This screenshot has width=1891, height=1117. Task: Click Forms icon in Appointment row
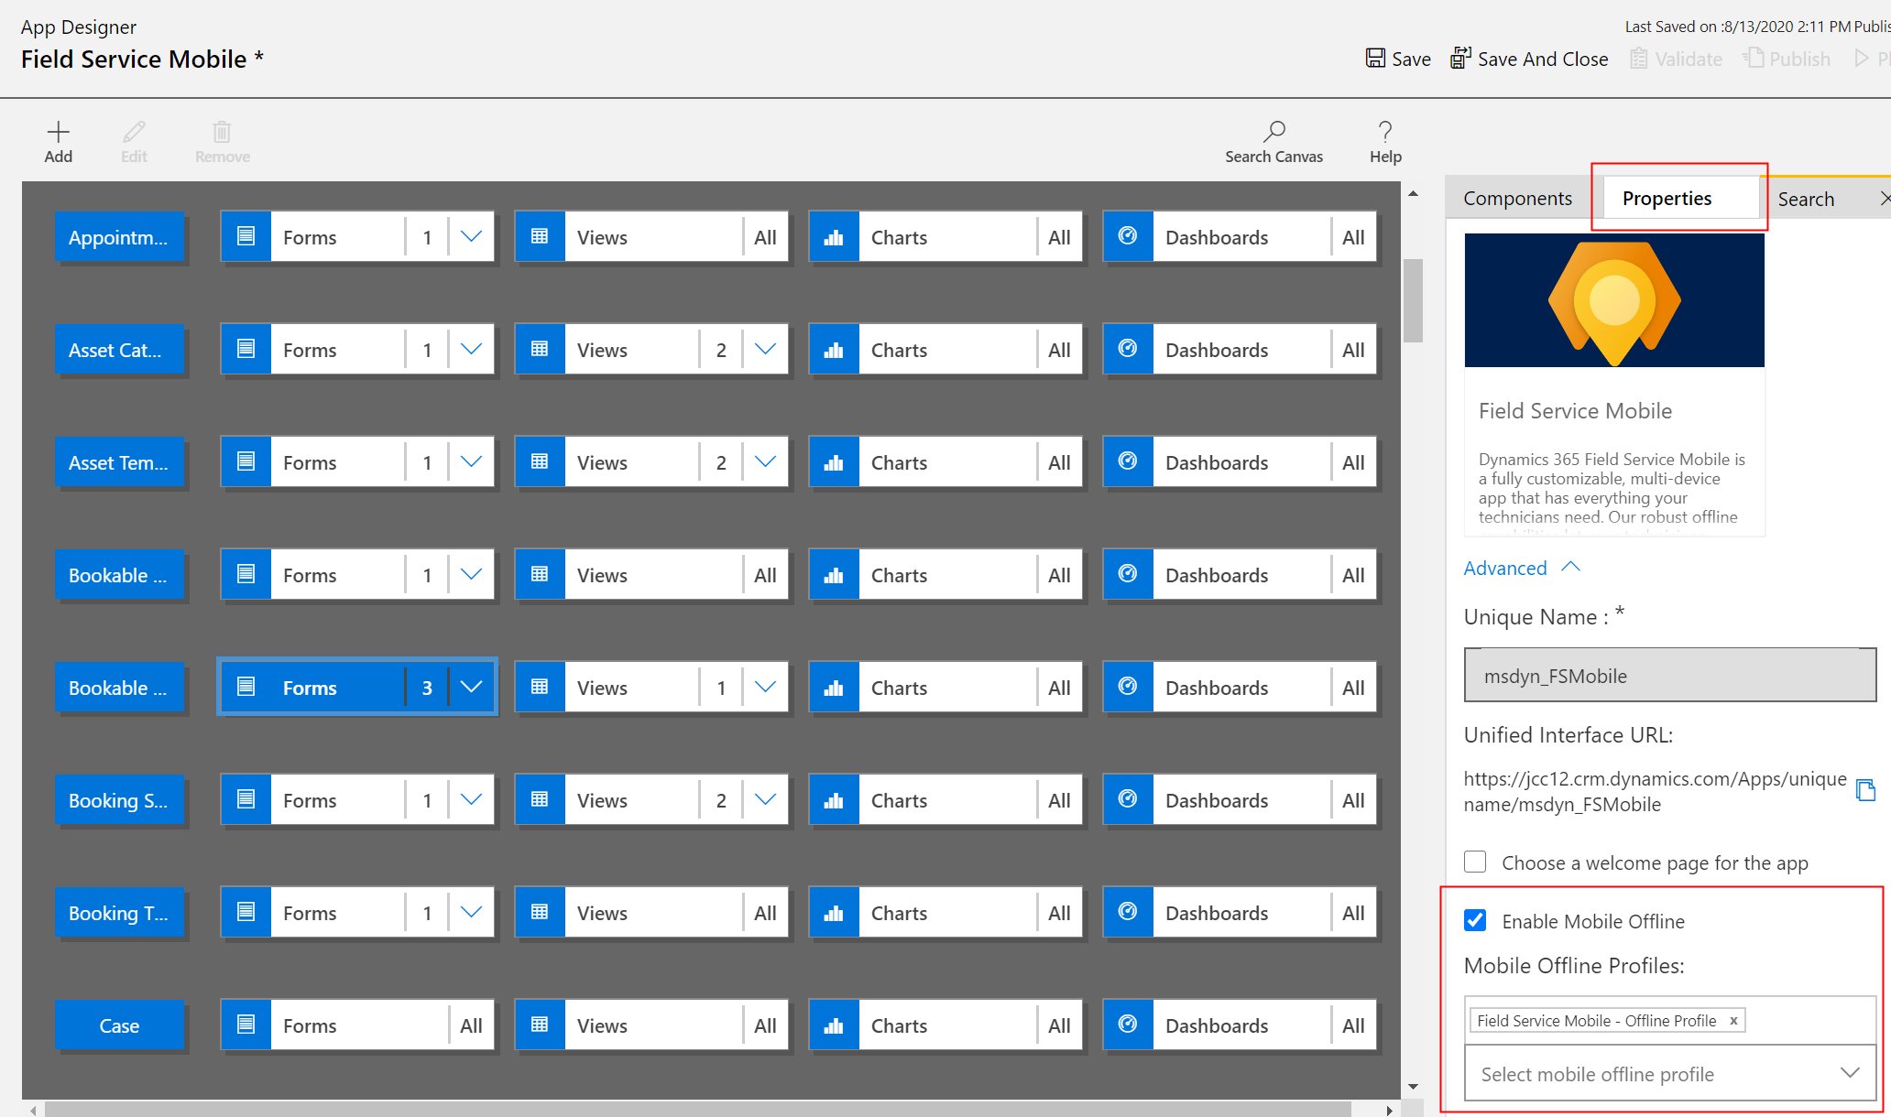[x=246, y=237]
